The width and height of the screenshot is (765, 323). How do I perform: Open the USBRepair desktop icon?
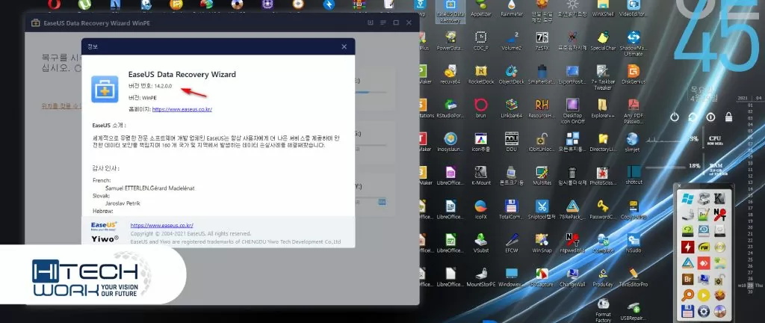pos(634,310)
